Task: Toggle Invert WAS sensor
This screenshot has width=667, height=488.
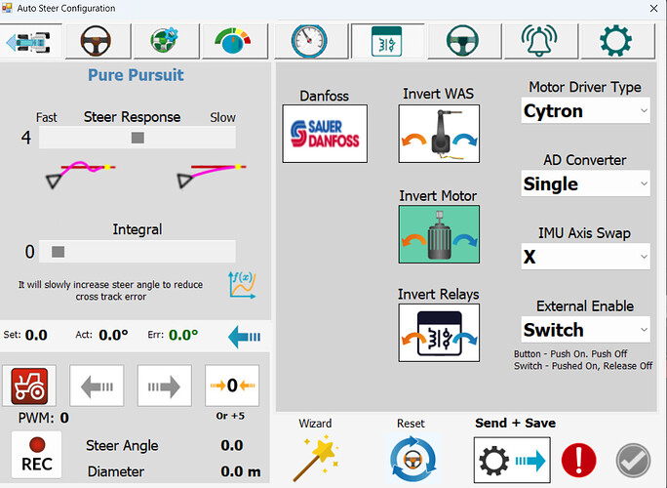Action: [439, 134]
